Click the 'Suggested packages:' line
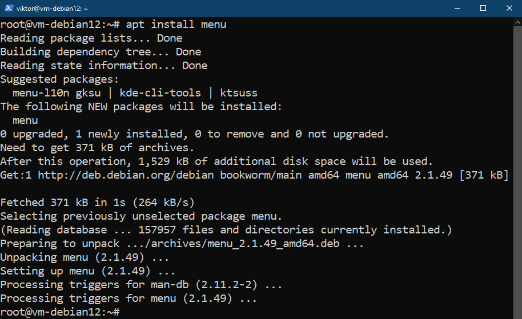Viewport: 522px width, 319px height. point(59,79)
